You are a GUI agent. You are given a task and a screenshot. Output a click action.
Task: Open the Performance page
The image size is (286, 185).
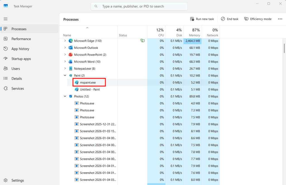pos(29,39)
